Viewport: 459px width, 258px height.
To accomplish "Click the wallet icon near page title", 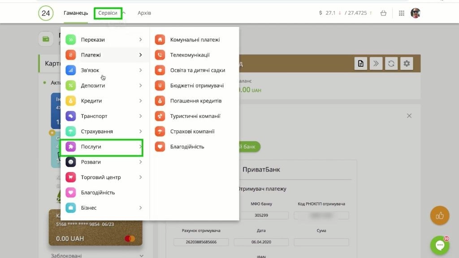I will click(46, 39).
